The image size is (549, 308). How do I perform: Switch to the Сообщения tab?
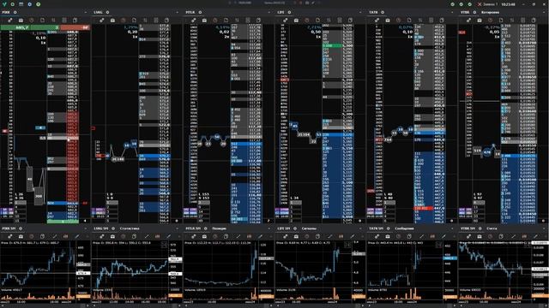(x=404, y=228)
